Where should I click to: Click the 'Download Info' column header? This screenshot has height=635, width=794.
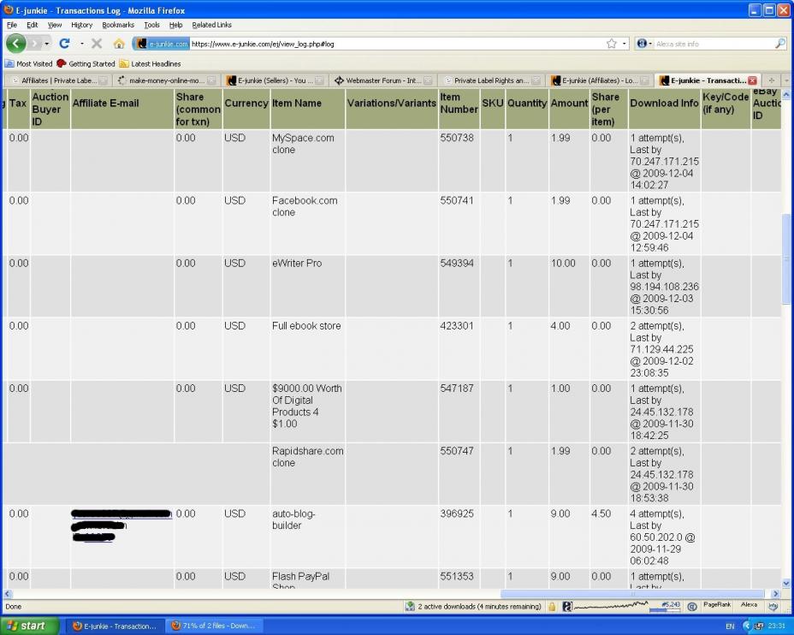664,103
